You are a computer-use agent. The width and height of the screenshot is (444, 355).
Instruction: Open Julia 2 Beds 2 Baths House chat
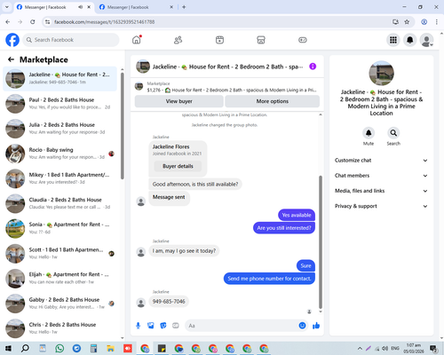(x=60, y=129)
